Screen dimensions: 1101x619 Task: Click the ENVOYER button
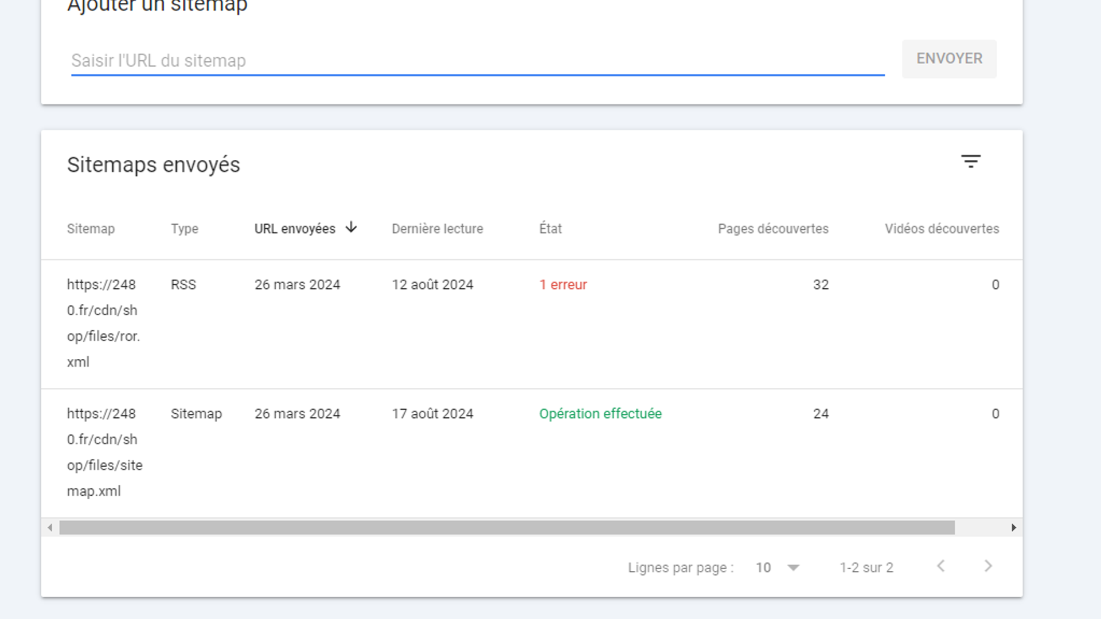click(x=949, y=58)
